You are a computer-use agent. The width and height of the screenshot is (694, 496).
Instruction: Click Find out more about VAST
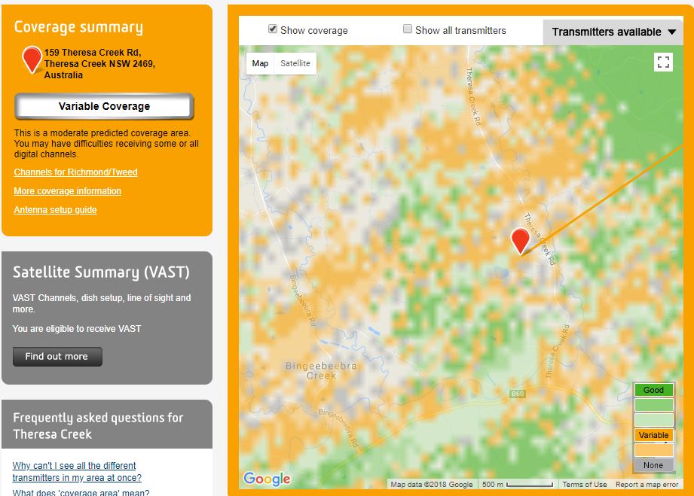pyautogui.click(x=57, y=356)
